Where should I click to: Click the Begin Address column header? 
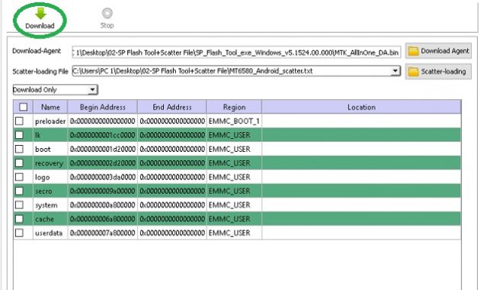pos(103,107)
